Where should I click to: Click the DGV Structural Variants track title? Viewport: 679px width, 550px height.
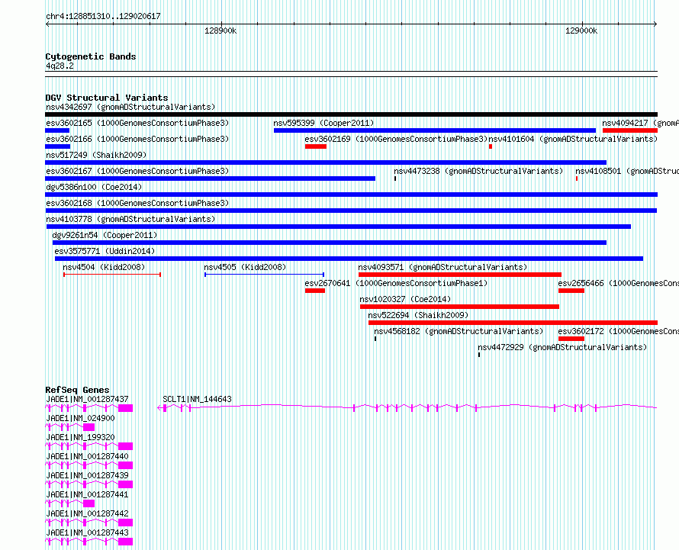pyautogui.click(x=107, y=98)
